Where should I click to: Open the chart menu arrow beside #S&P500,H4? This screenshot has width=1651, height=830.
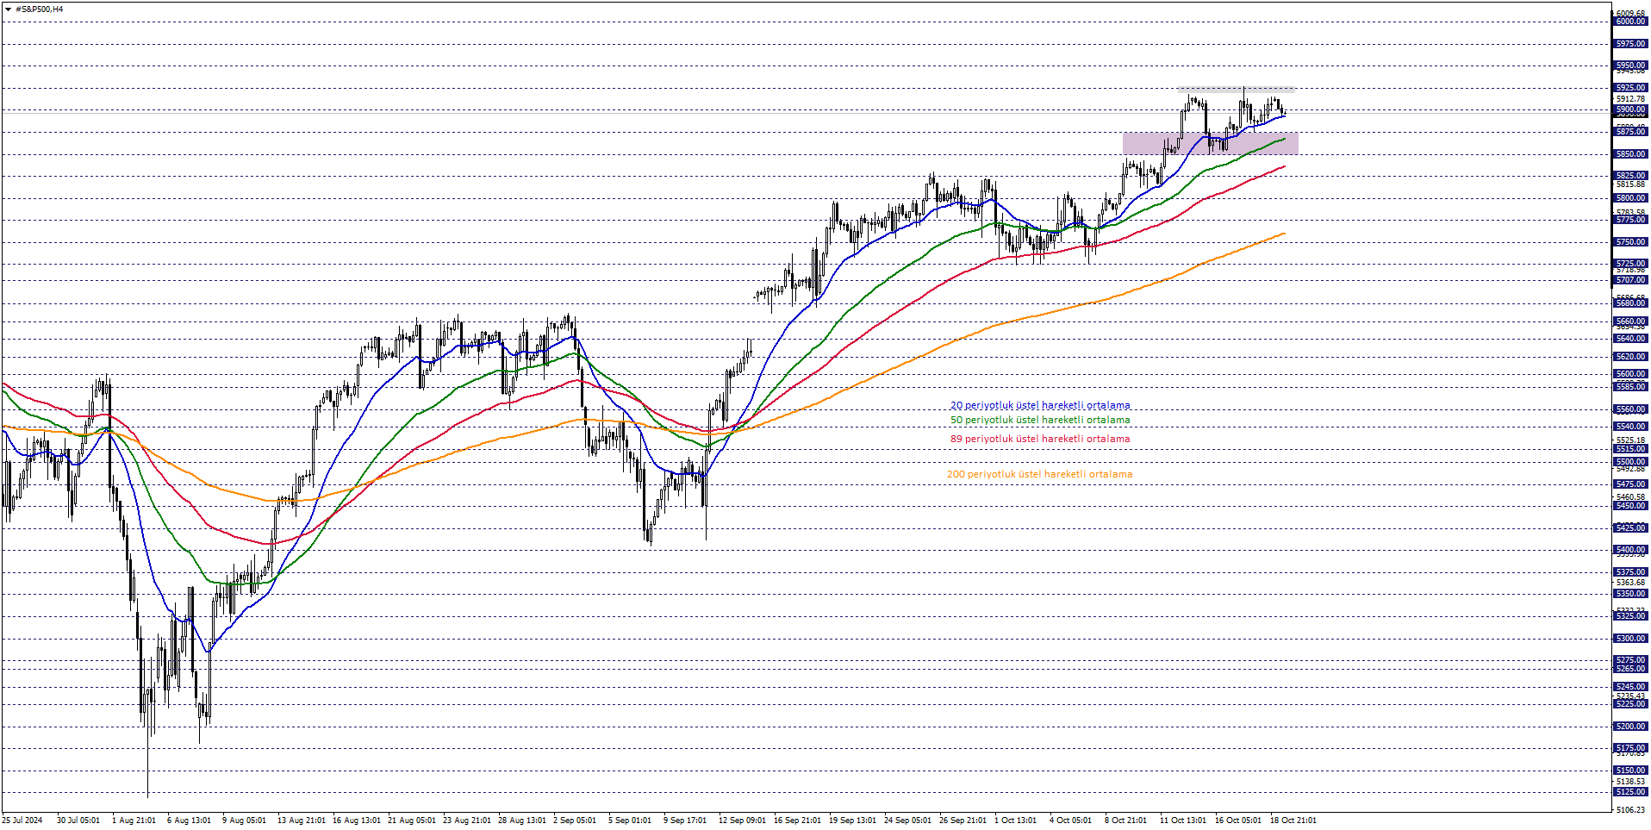point(8,9)
